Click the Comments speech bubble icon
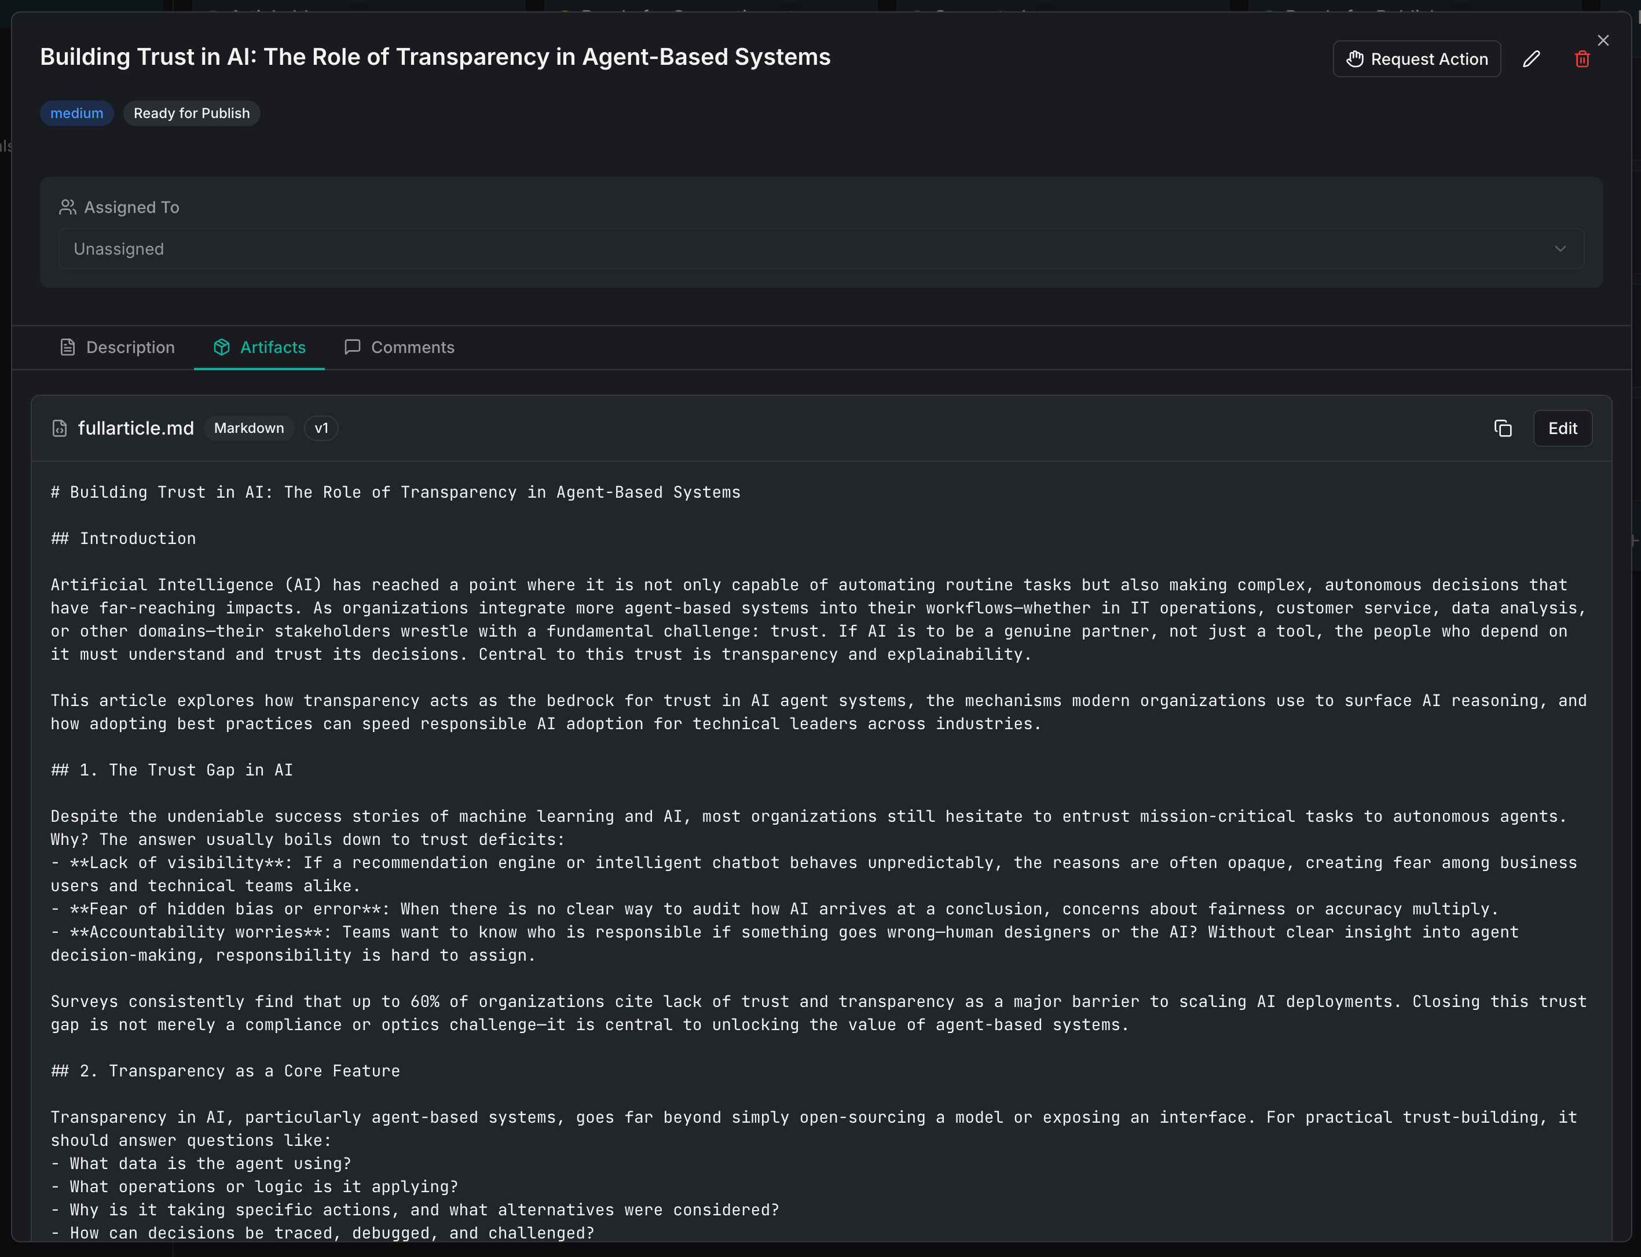The image size is (1641, 1257). pyautogui.click(x=353, y=347)
